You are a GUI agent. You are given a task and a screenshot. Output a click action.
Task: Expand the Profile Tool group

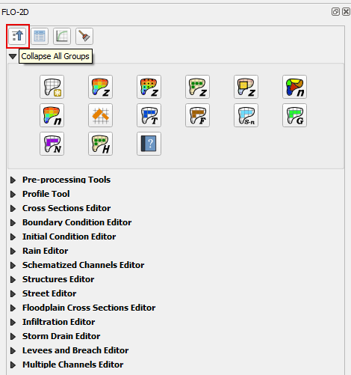[13, 194]
